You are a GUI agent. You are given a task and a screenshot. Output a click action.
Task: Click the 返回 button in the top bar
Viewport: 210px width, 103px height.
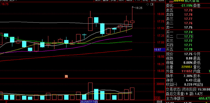tap(161, 1)
